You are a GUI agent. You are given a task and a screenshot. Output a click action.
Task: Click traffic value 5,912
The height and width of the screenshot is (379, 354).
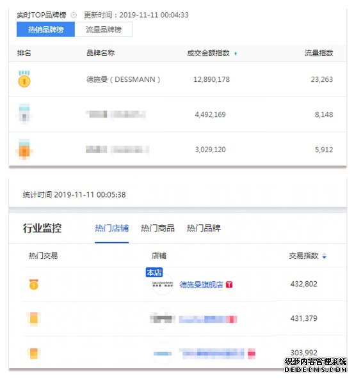324,150
